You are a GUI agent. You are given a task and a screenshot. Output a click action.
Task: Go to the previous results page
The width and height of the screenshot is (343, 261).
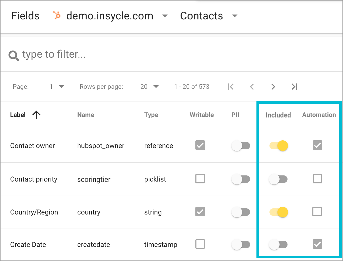[x=252, y=86]
